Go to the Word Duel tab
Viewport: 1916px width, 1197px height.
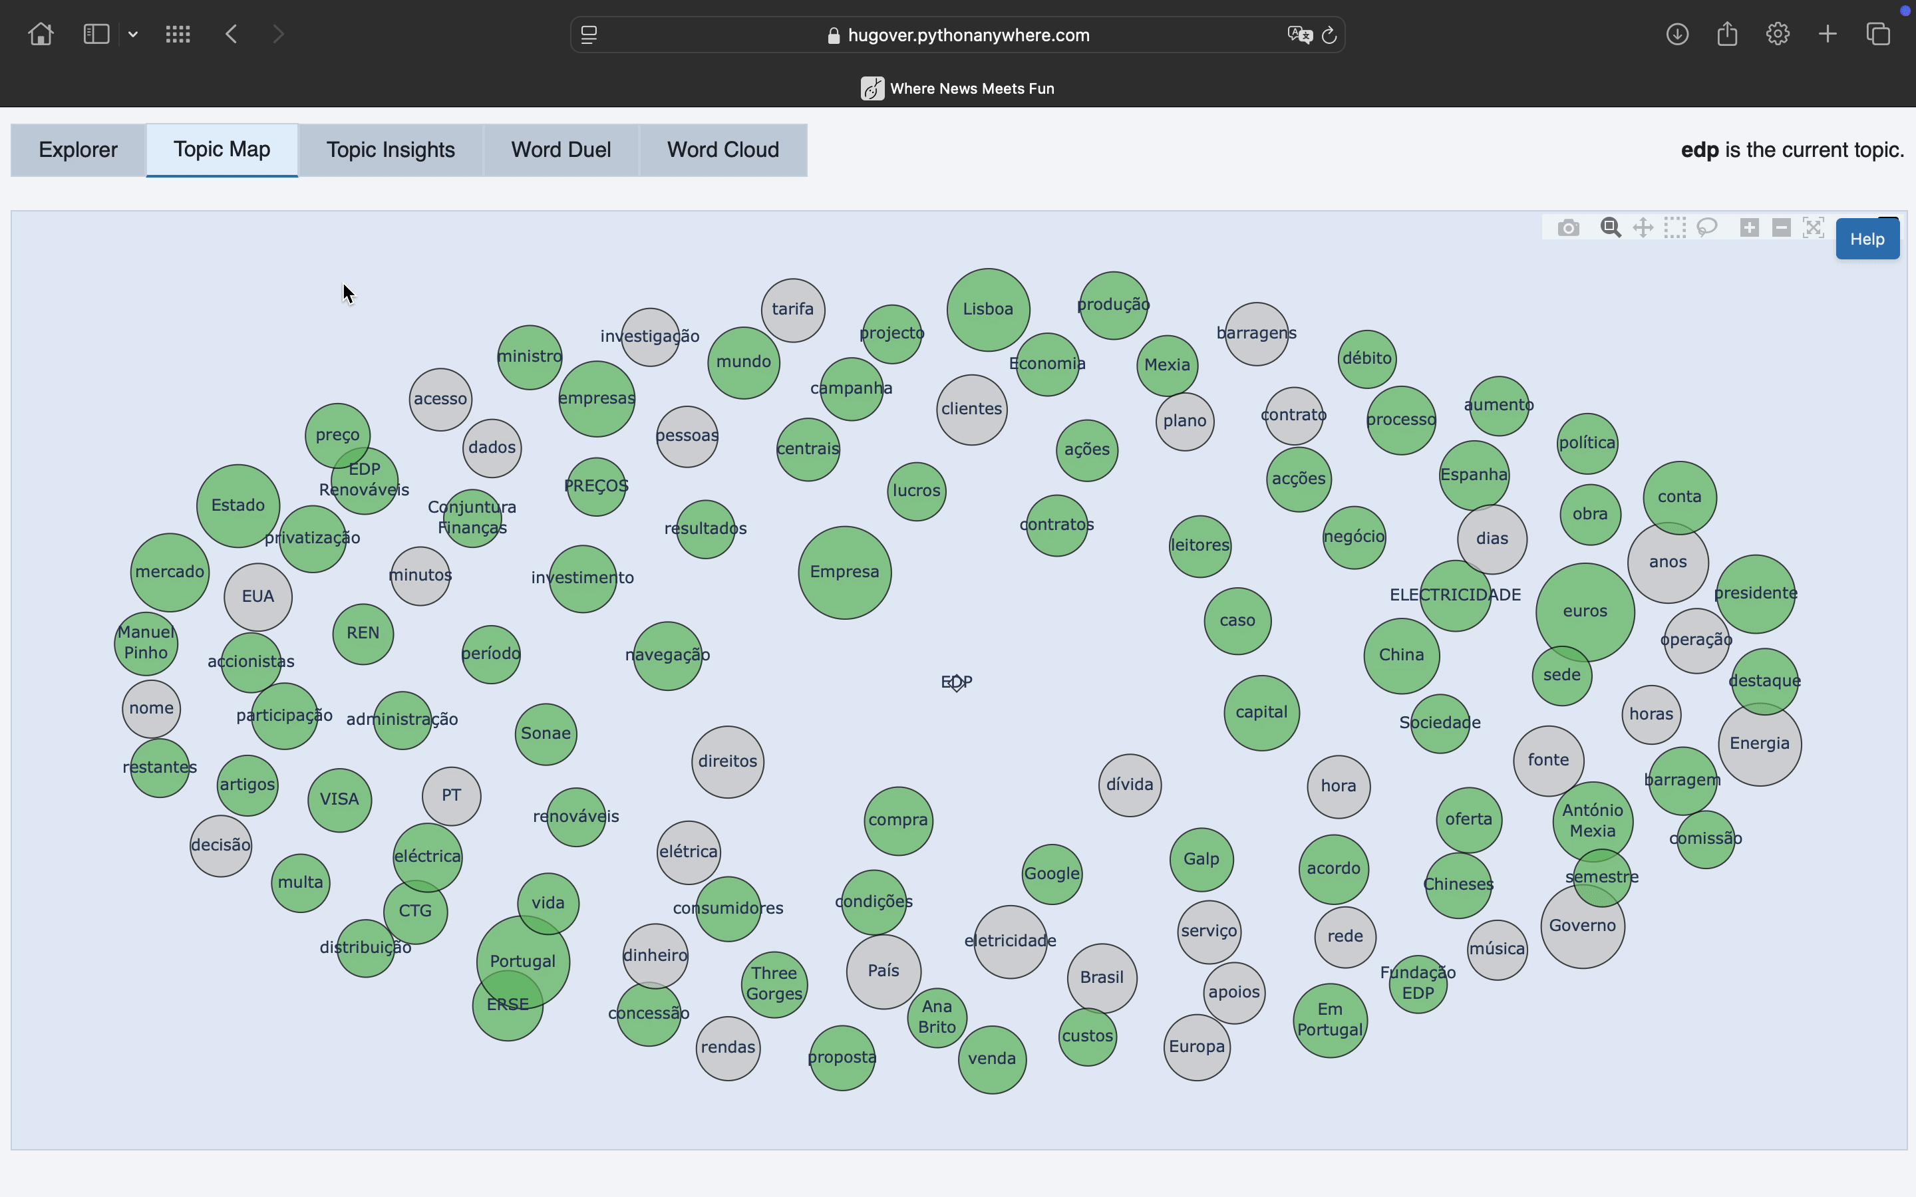tap(561, 150)
